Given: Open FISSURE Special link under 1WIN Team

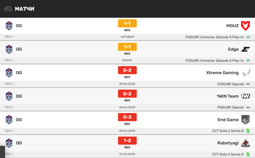Looking at the screenshot, I should 230,107.
